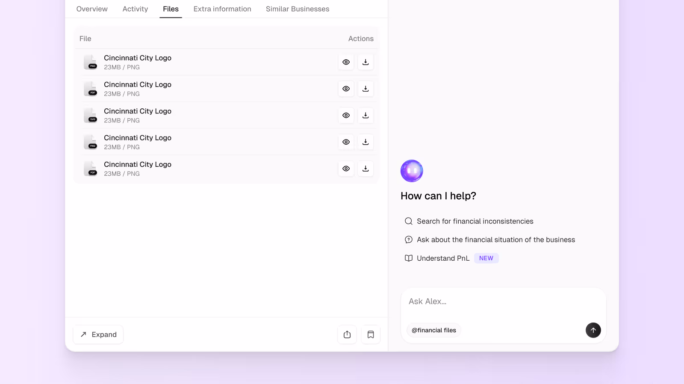Image resolution: width=684 pixels, height=384 pixels.
Task: Click the File column header
Action: coord(85,39)
